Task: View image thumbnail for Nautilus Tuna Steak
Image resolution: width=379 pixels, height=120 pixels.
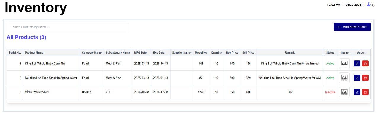Action: point(344,78)
